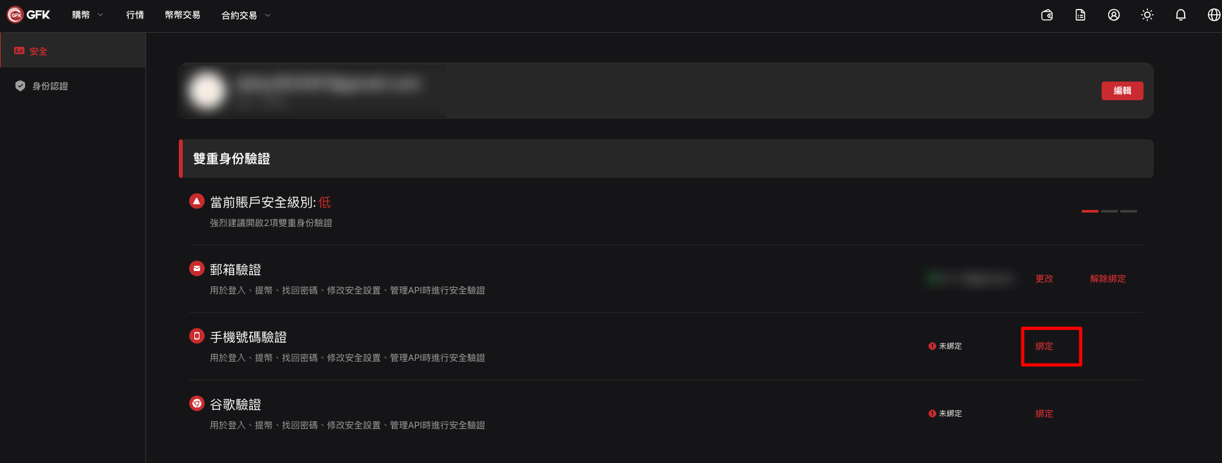Open the wallet icon in top bar

click(x=1047, y=15)
